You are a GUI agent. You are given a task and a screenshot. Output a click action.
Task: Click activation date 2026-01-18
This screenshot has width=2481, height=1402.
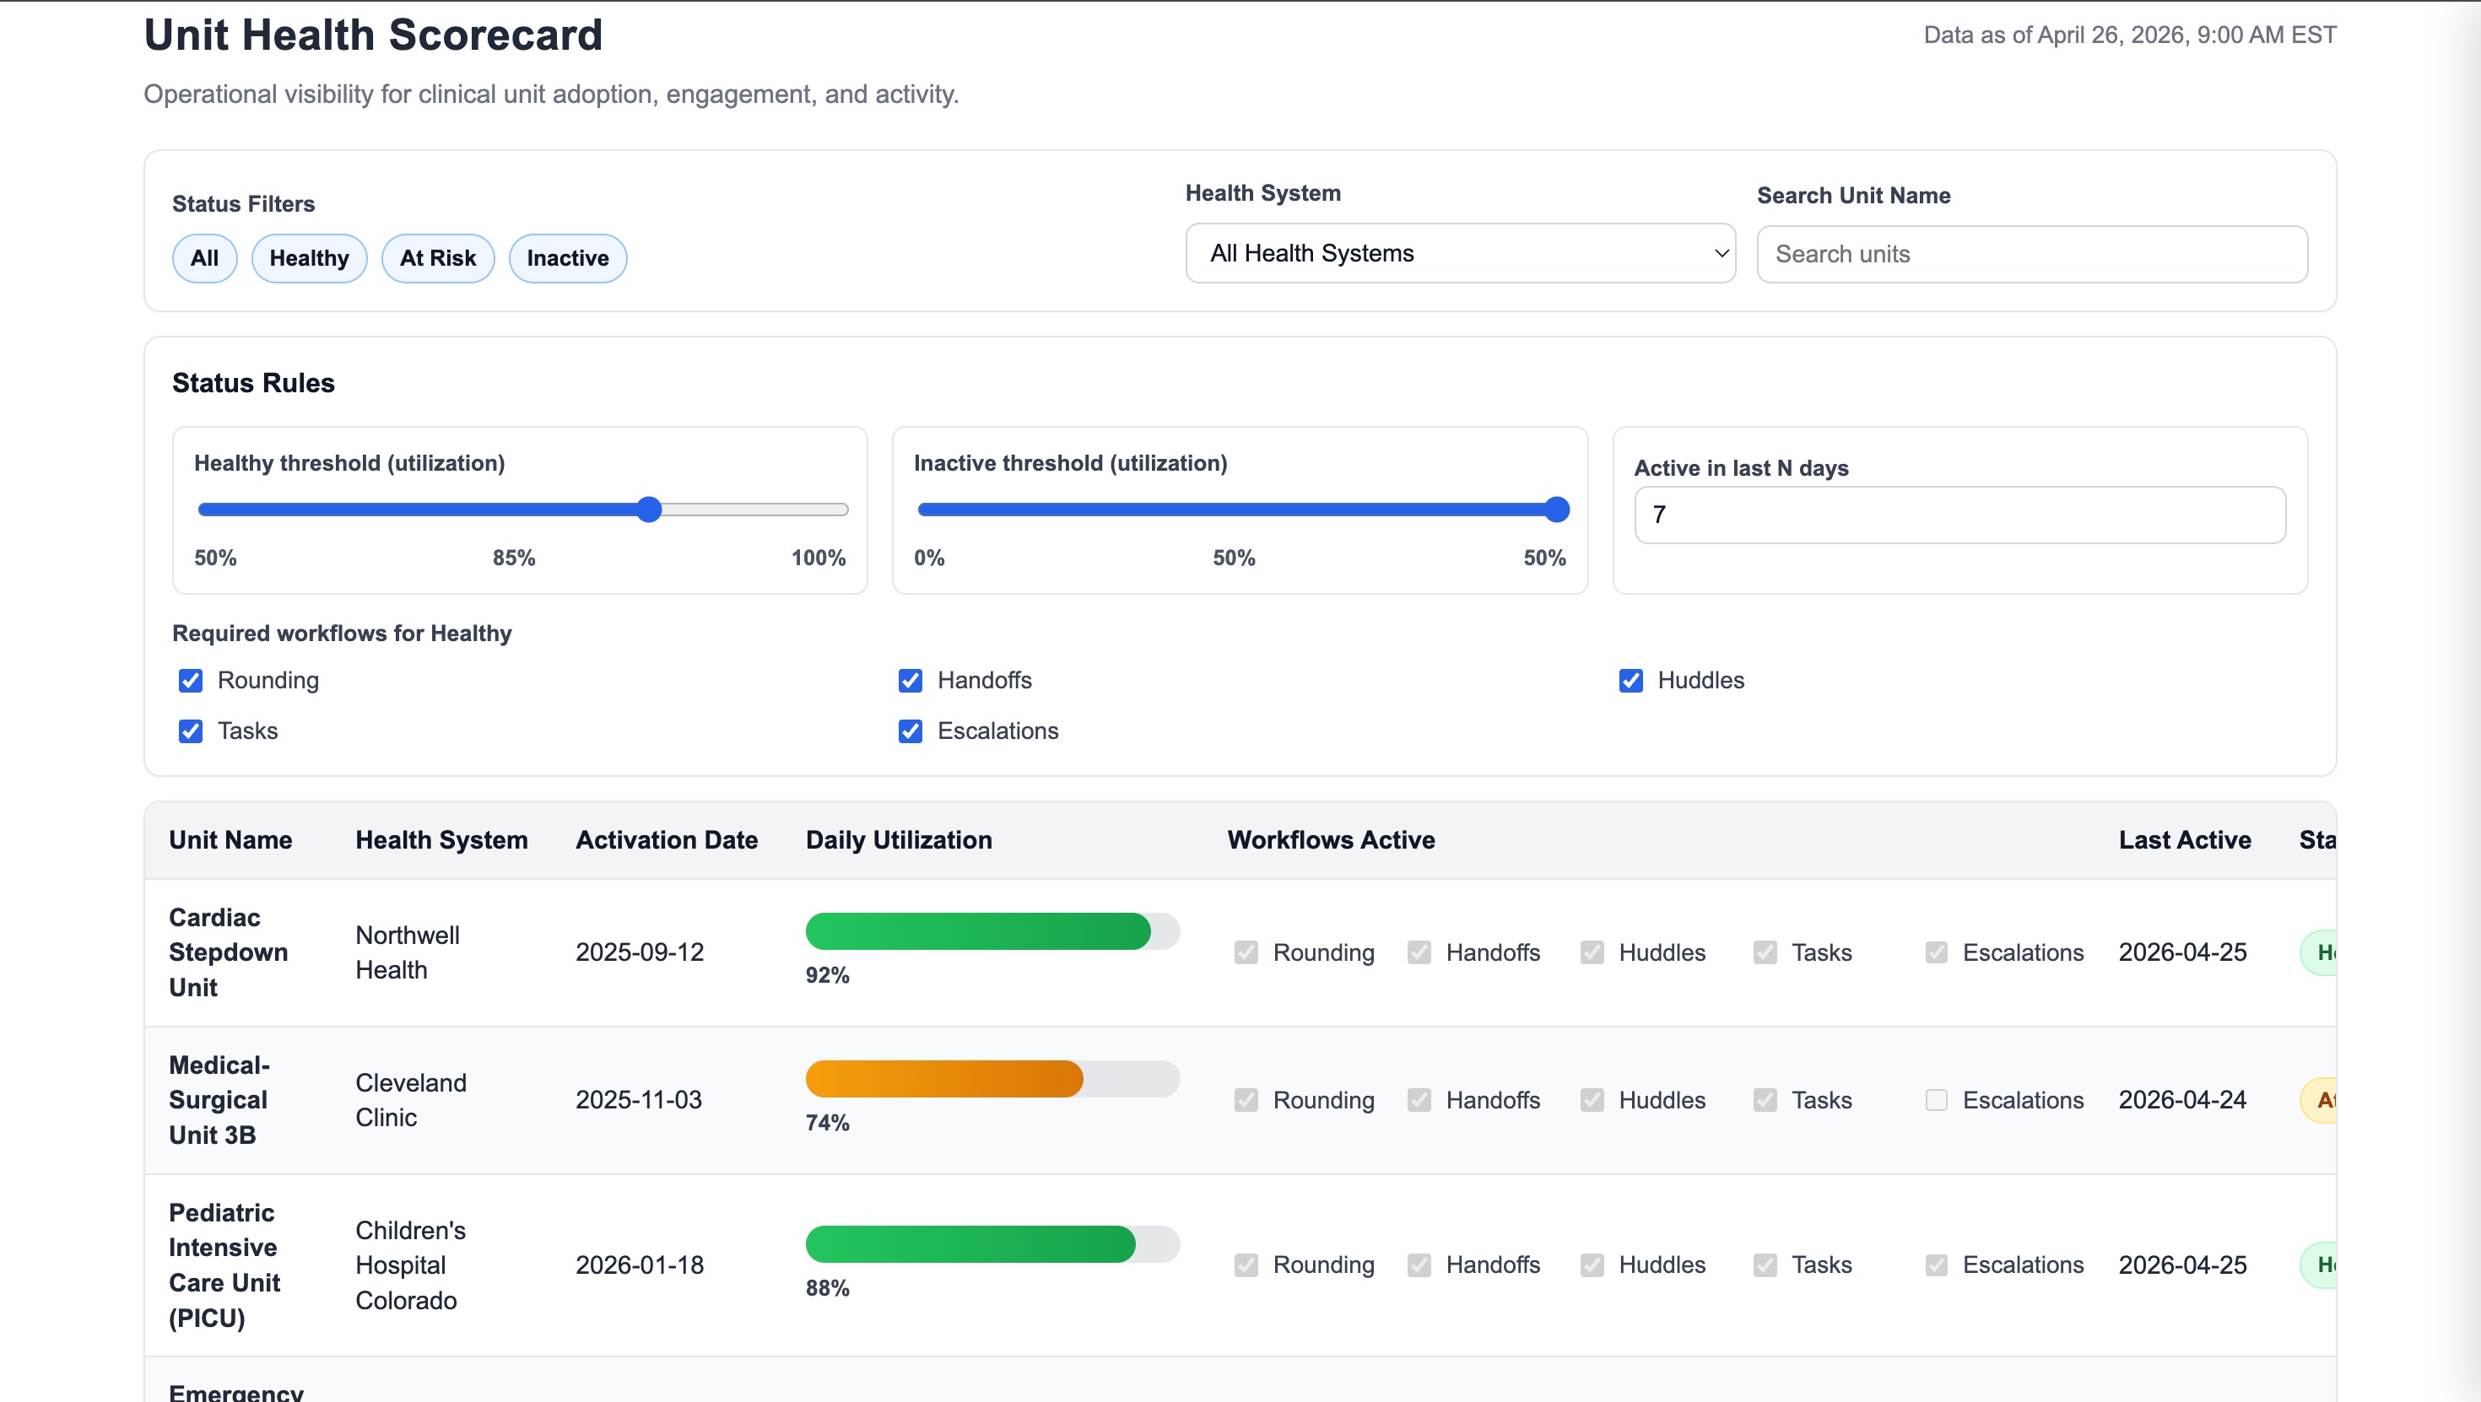point(640,1265)
